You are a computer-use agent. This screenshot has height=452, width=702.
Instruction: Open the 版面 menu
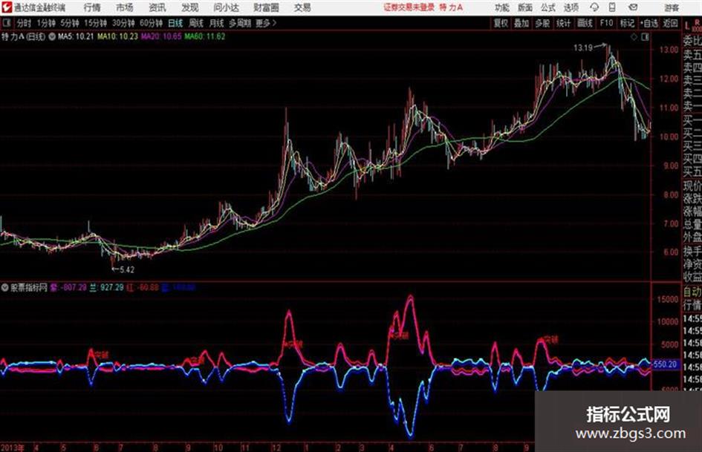pyautogui.click(x=524, y=7)
